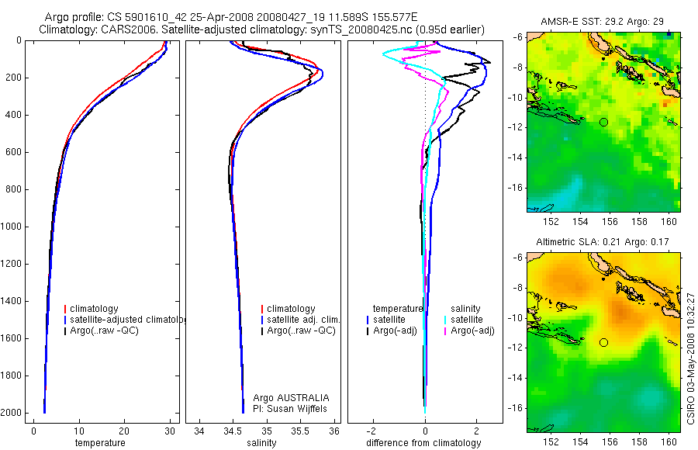The image size is (698, 450).
Task: Click the temperature legend heading in difference panel
Action: pos(398,309)
